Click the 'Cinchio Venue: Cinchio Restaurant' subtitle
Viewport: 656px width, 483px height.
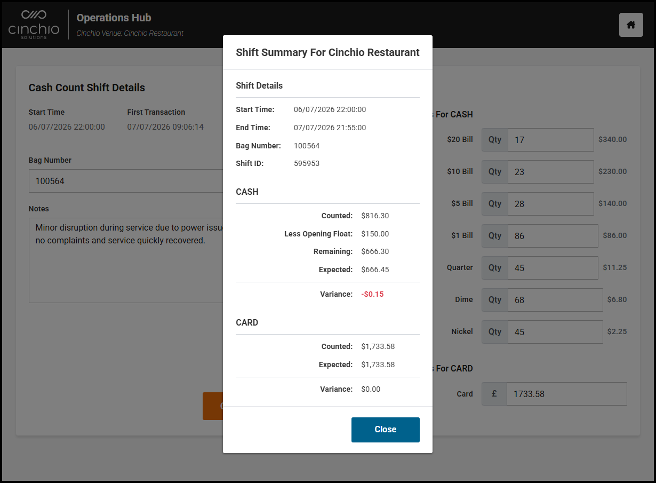pyautogui.click(x=130, y=33)
